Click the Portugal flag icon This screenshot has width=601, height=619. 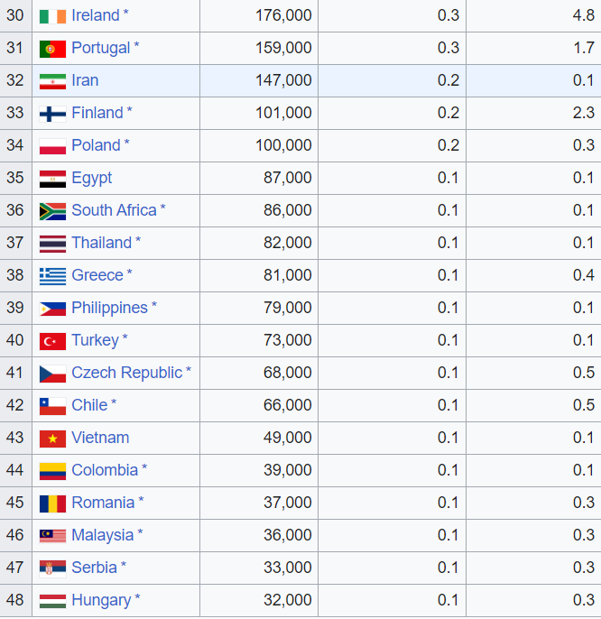[x=52, y=49]
